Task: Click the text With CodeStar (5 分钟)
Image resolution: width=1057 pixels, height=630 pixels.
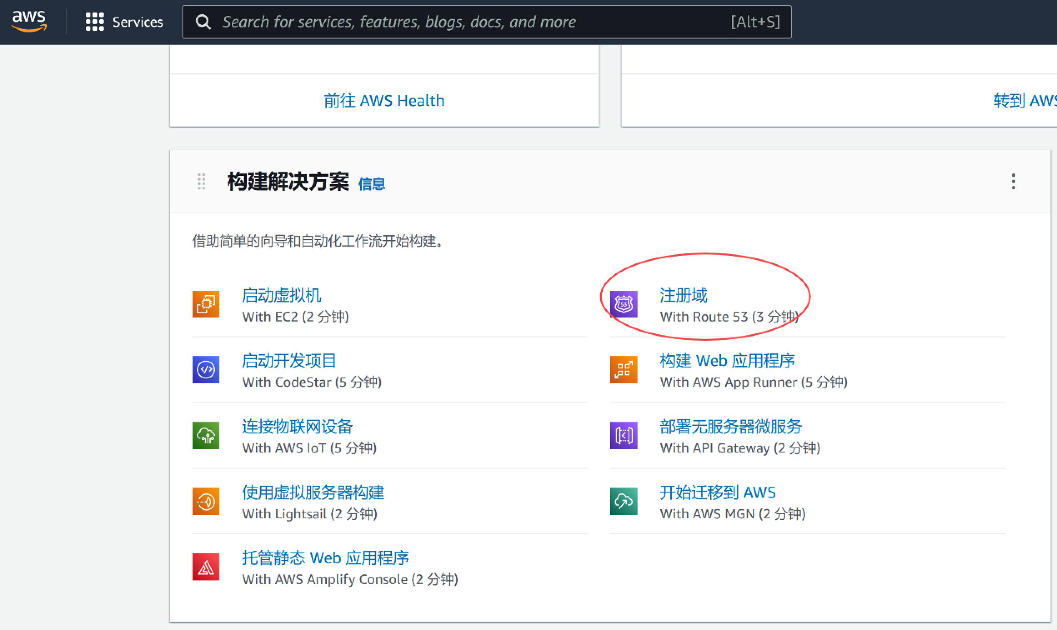Action: tap(312, 382)
